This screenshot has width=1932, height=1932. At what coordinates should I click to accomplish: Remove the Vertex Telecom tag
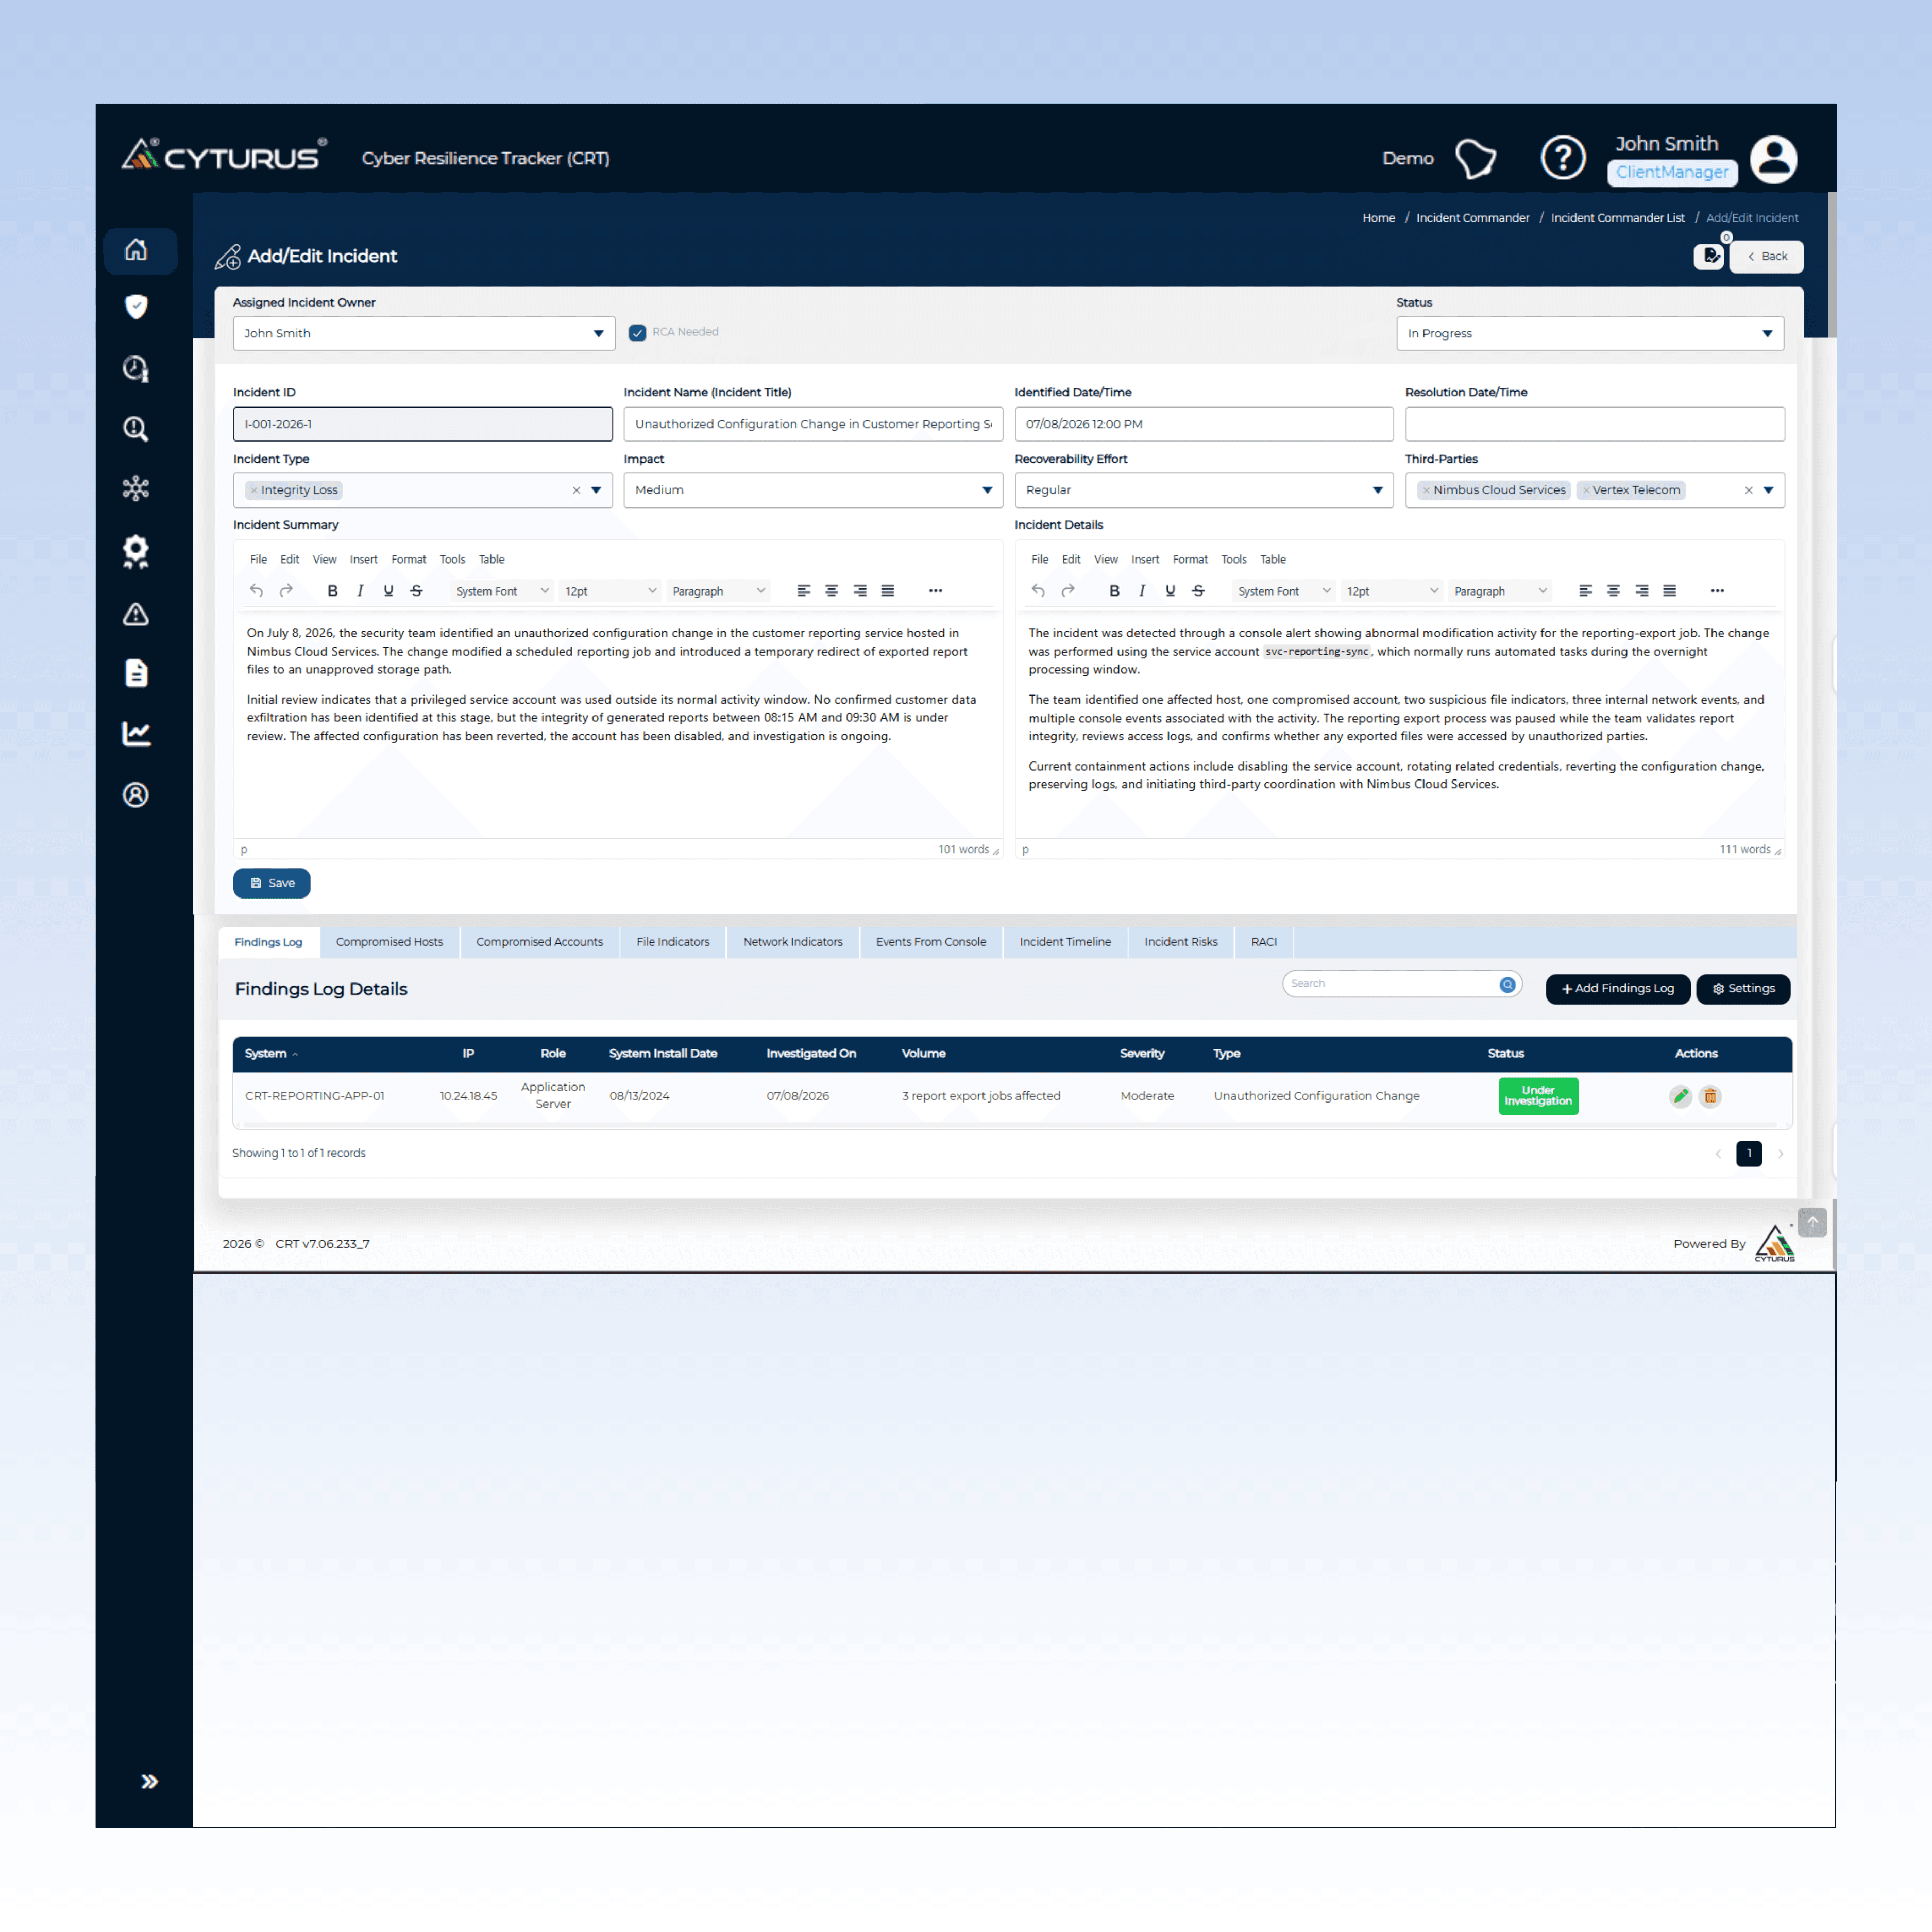(1586, 490)
